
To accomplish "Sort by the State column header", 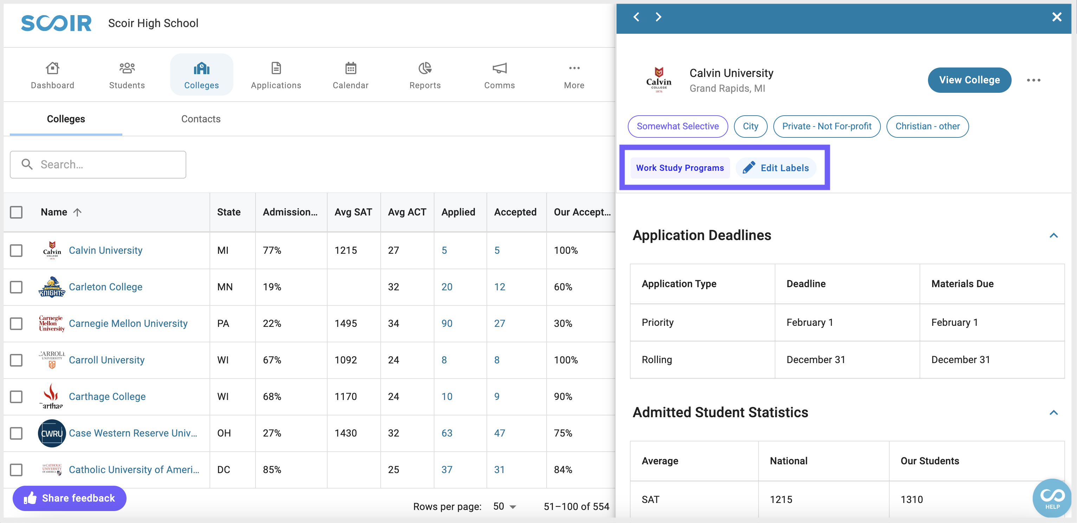I will 229,212.
